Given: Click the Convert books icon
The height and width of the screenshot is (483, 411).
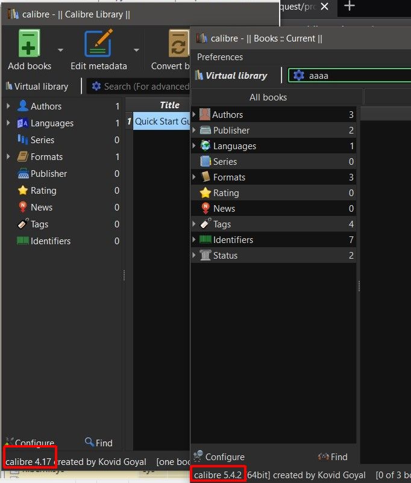Looking at the screenshot, I should [x=178, y=43].
